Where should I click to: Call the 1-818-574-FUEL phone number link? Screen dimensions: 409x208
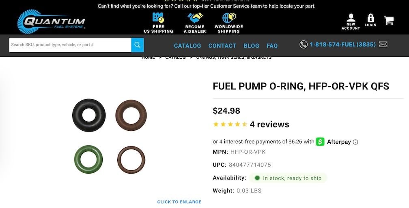tap(342, 45)
